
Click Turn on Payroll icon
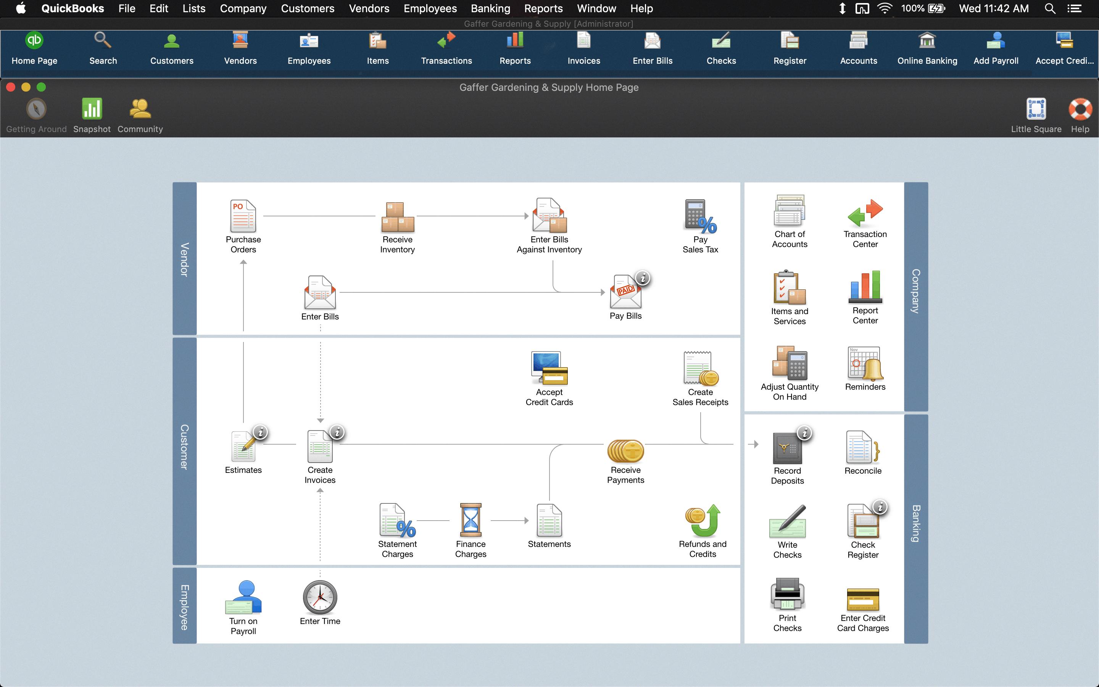[x=243, y=597]
